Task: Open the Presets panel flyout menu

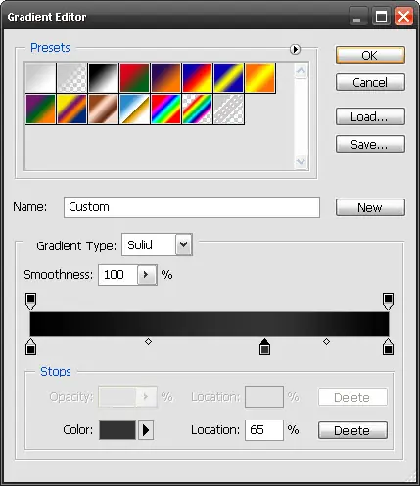Action: 295,49
